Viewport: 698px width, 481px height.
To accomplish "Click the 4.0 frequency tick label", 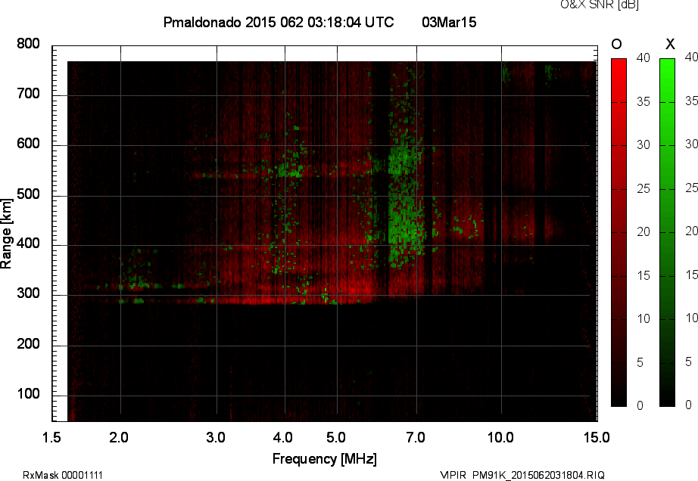I will pos(282,438).
